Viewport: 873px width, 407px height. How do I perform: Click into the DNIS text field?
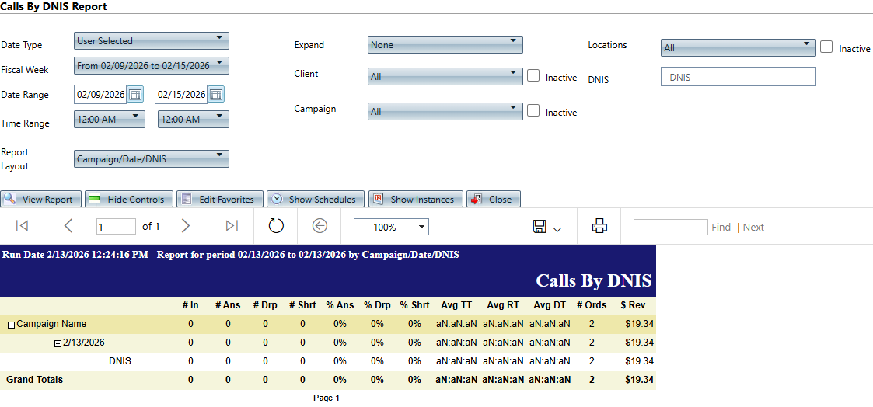[738, 77]
